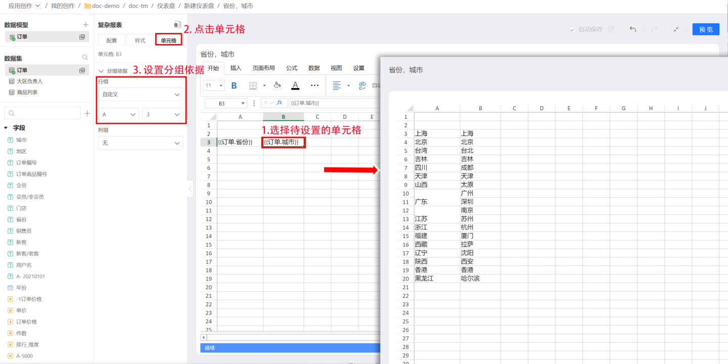The width and height of the screenshot is (728, 364).
Task: Toggle bold formatting in the toolbar
Action: 234,85
